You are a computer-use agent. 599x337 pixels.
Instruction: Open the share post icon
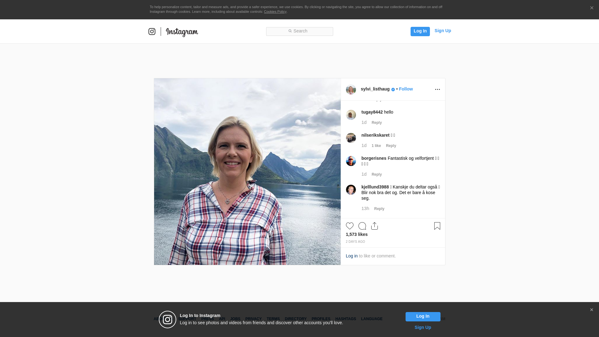coord(374,226)
